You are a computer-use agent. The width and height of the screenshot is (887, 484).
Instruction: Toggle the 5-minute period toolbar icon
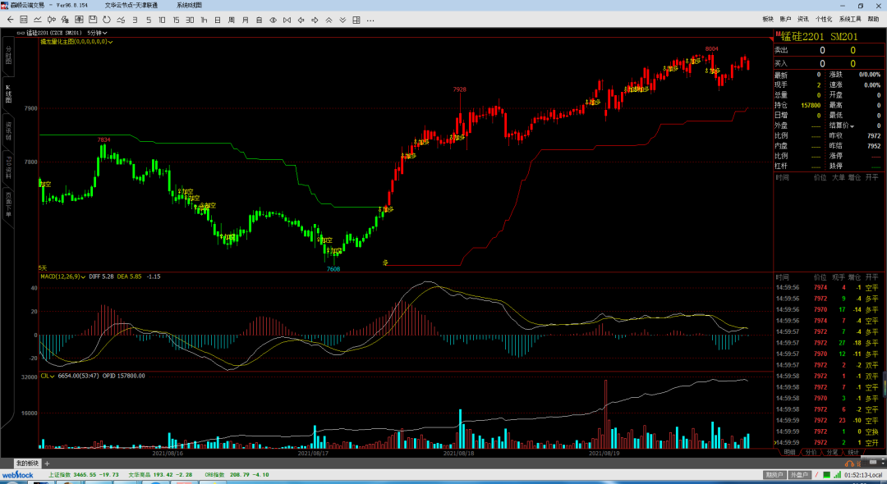(148, 20)
